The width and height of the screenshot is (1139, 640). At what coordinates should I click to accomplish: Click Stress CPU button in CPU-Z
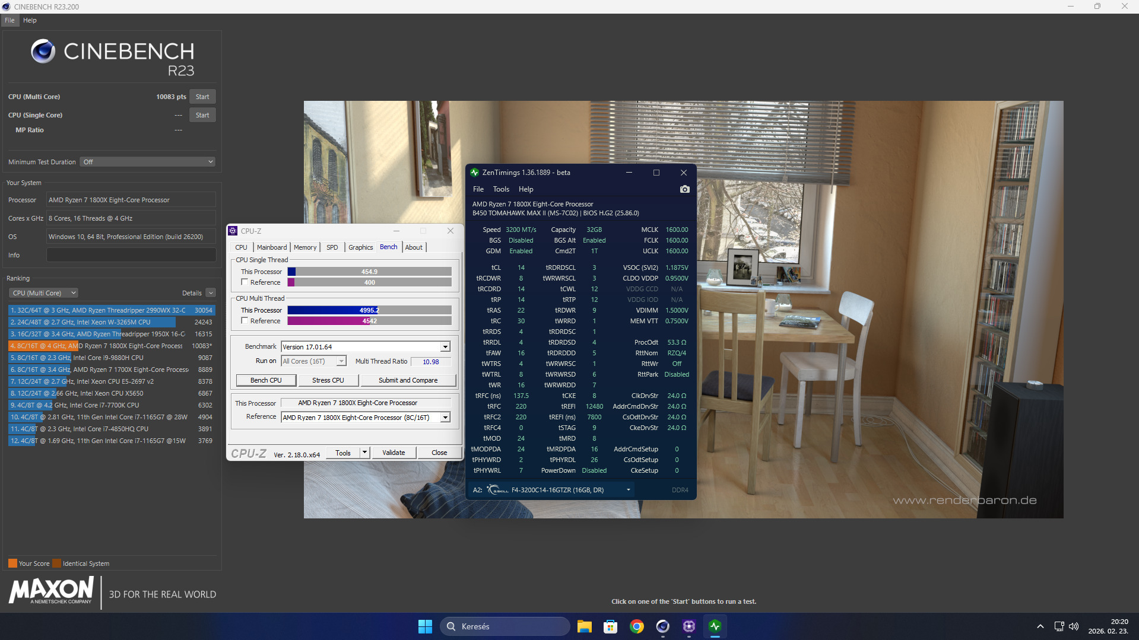coord(328,380)
